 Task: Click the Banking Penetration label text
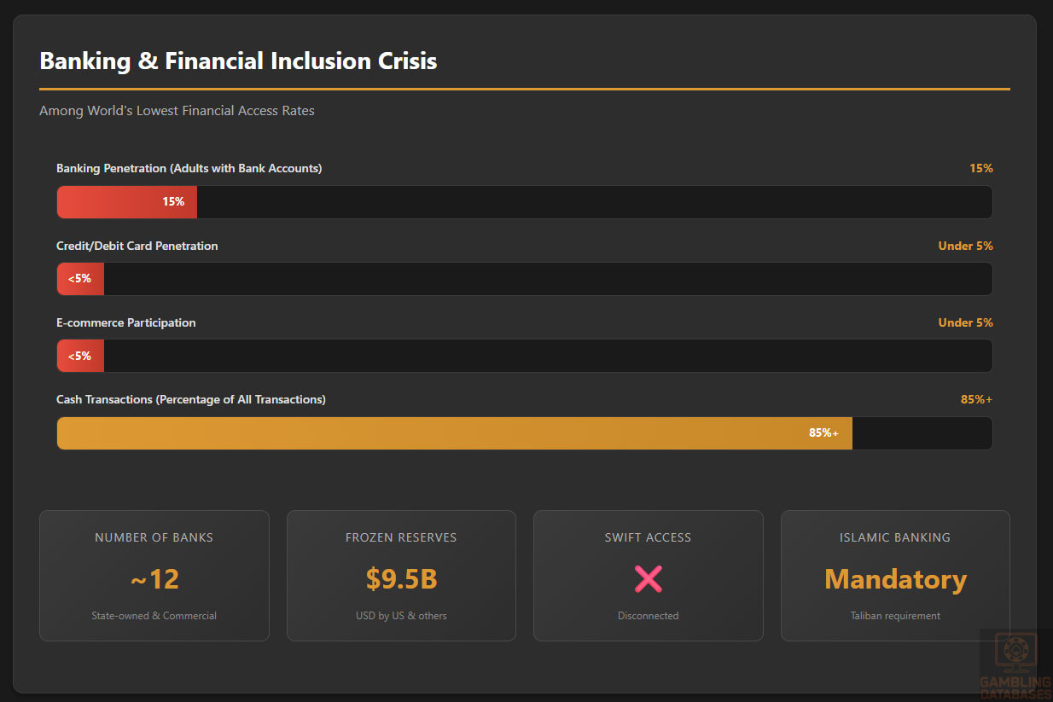[x=189, y=169]
